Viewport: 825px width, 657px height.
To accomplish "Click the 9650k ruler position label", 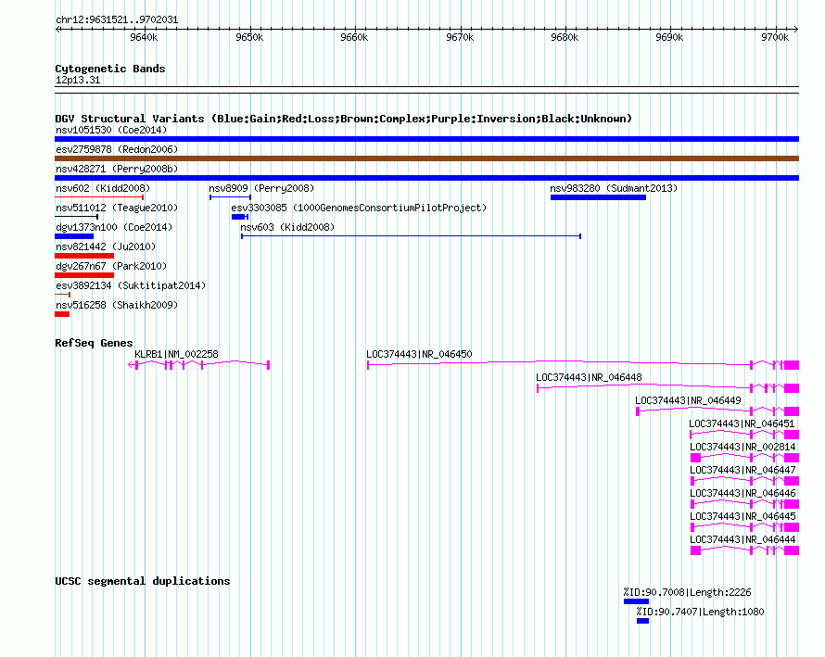I will point(249,37).
